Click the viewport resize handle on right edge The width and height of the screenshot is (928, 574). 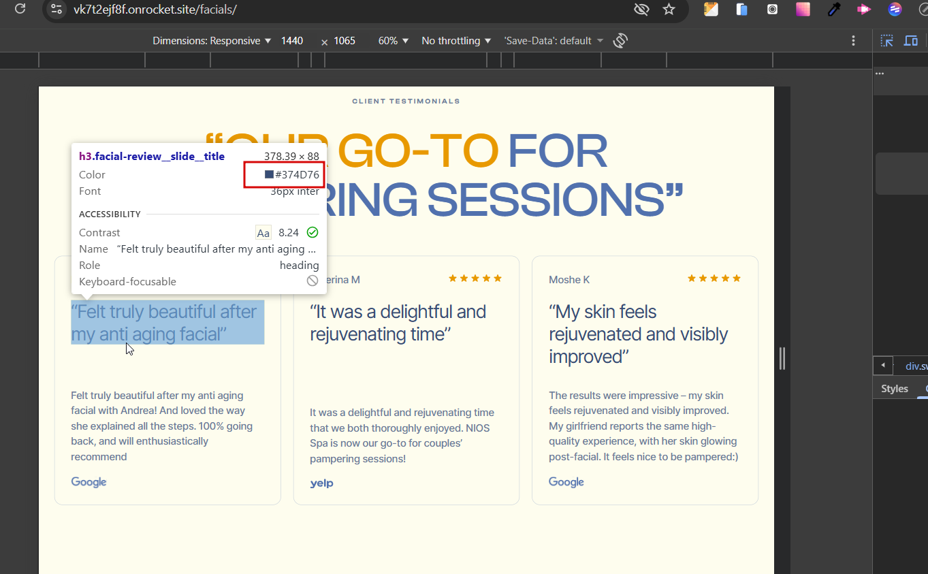pyautogui.click(x=782, y=358)
